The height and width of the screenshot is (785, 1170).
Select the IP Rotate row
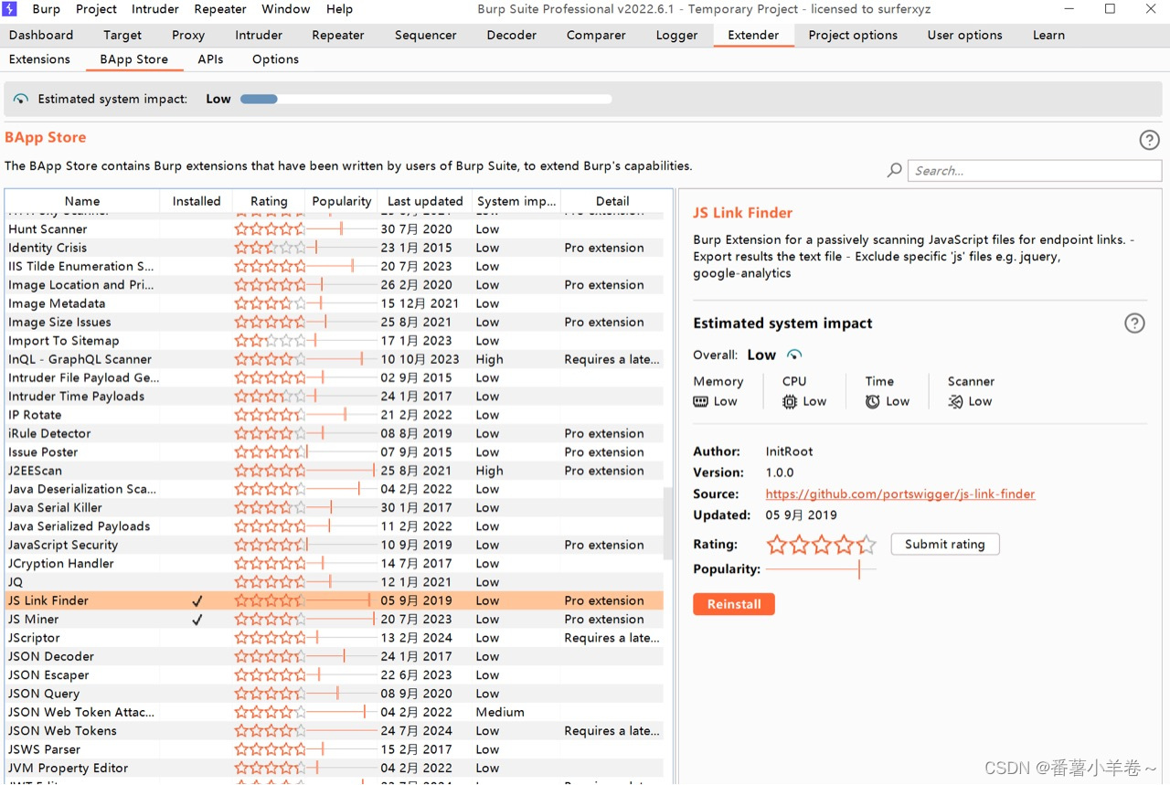click(335, 415)
